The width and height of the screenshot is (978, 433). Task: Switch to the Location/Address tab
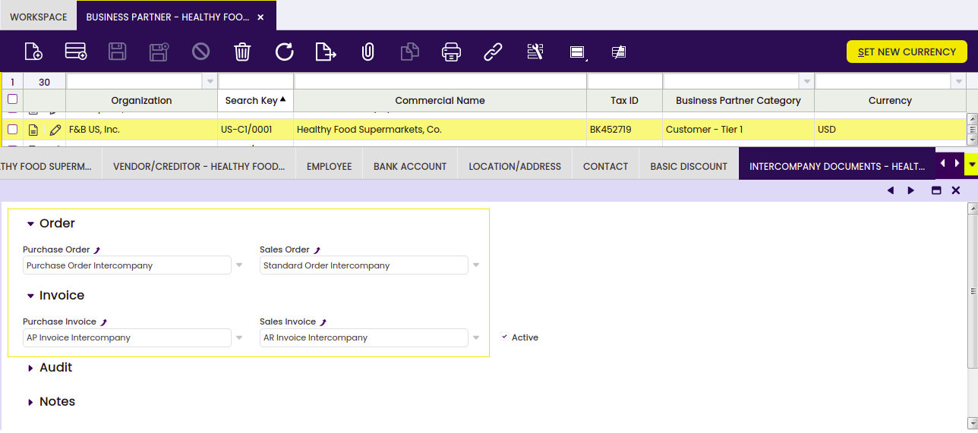[x=515, y=166]
